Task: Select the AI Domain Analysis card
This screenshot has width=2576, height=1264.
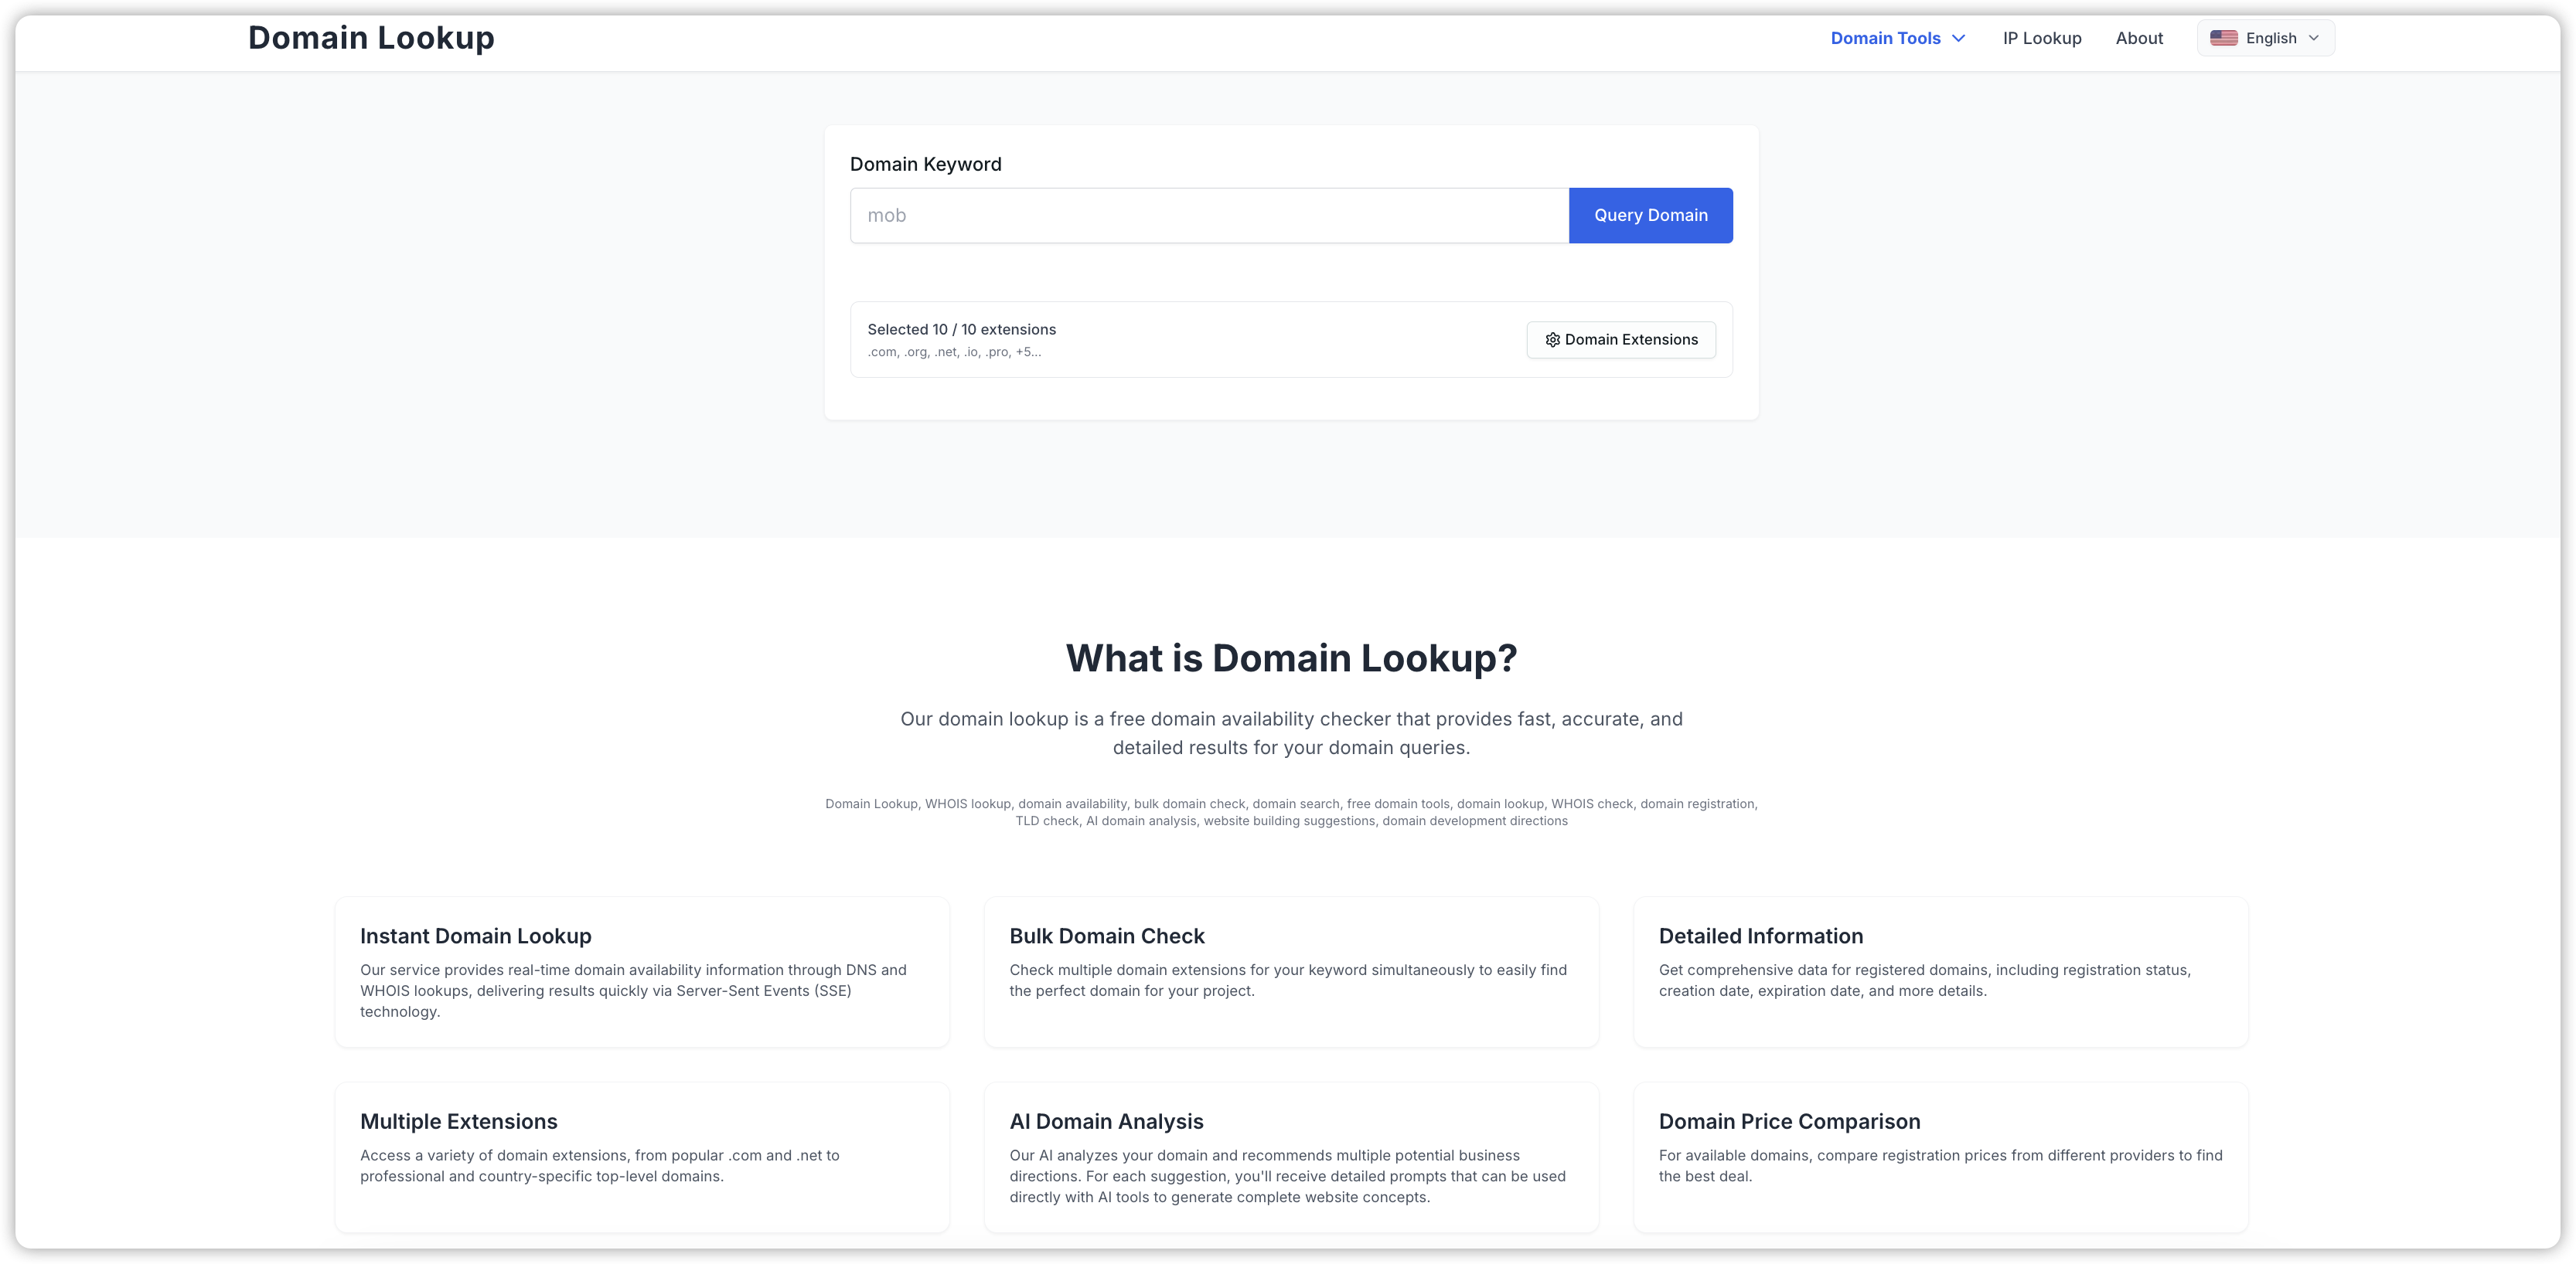Action: (x=1290, y=1157)
